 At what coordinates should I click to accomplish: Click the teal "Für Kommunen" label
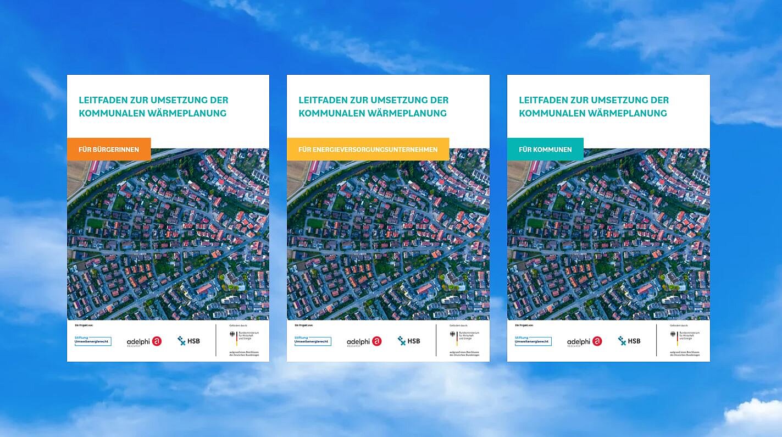545,150
